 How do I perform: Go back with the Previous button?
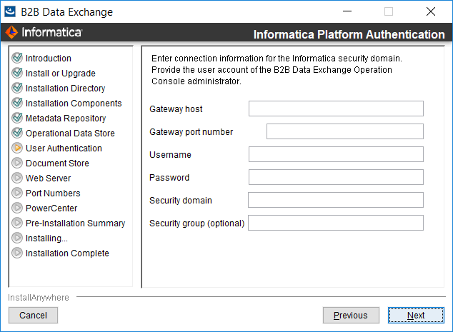351,315
